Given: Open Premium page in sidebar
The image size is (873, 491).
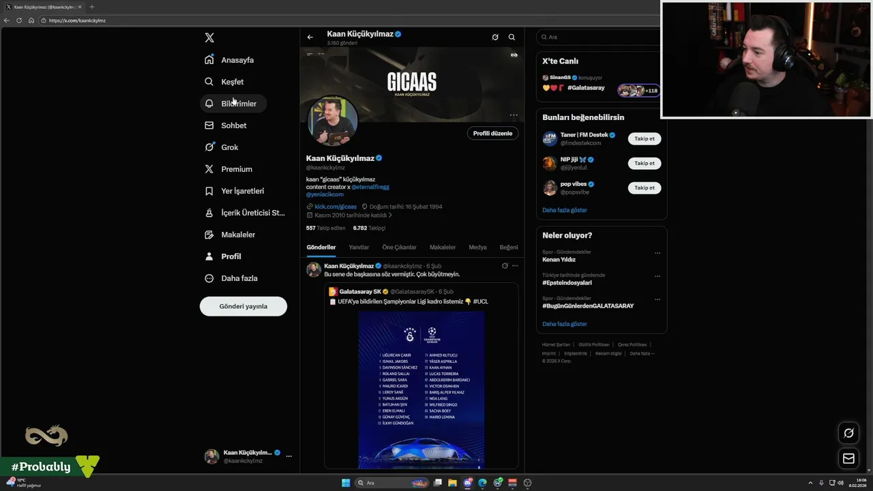Looking at the screenshot, I should (x=228, y=169).
